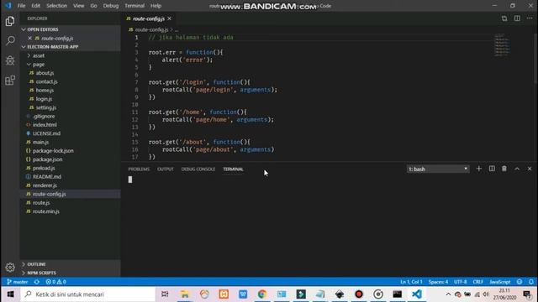Screen dimensions: 538x302
Task: Open the Terminal menu
Action: 134,6
